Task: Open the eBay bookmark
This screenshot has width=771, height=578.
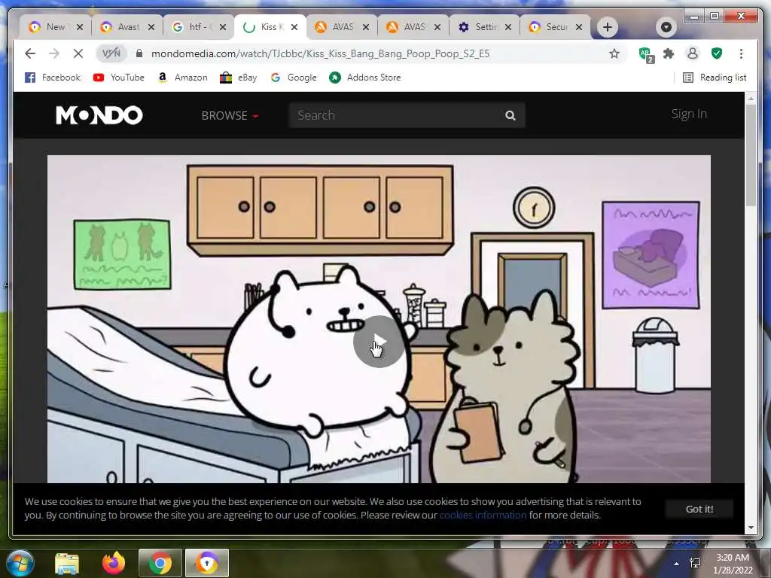Action: point(239,78)
